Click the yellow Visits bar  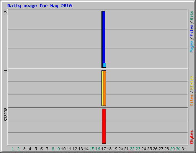tap(102, 88)
